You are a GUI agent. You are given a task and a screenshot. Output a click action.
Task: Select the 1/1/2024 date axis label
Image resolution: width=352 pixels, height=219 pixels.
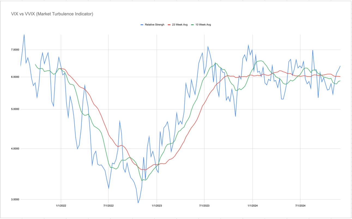coord(252,206)
